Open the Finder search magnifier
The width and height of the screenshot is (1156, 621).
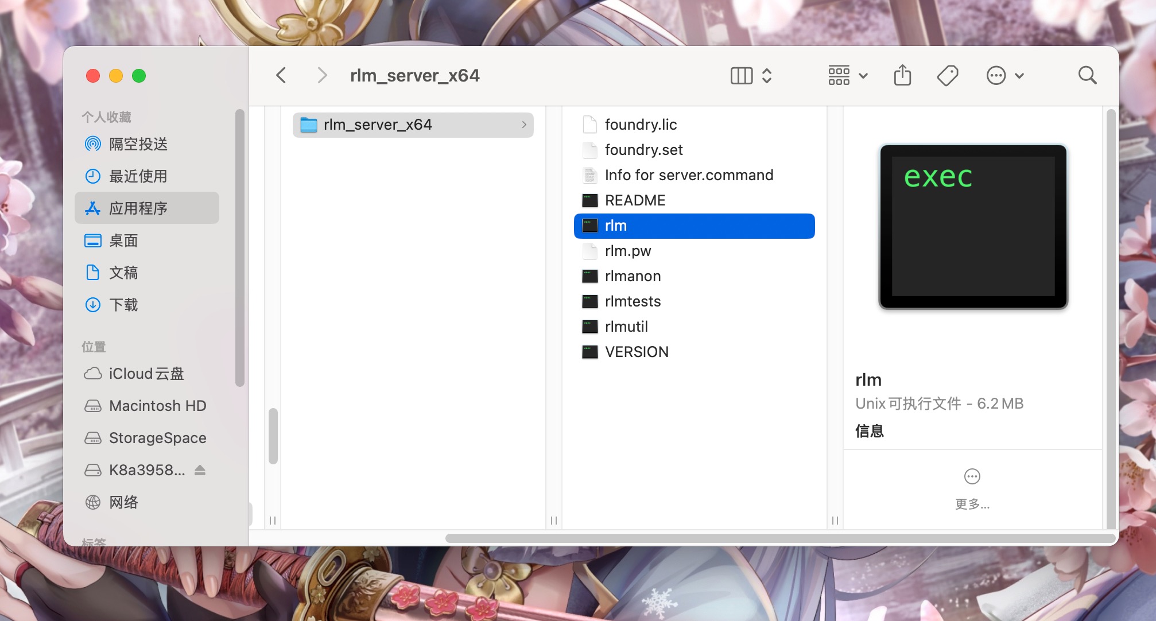[x=1087, y=75]
